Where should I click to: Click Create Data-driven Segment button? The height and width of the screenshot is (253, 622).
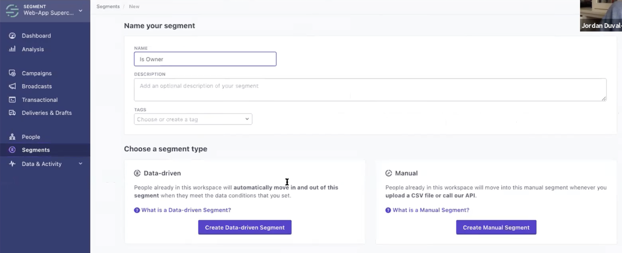click(x=245, y=227)
